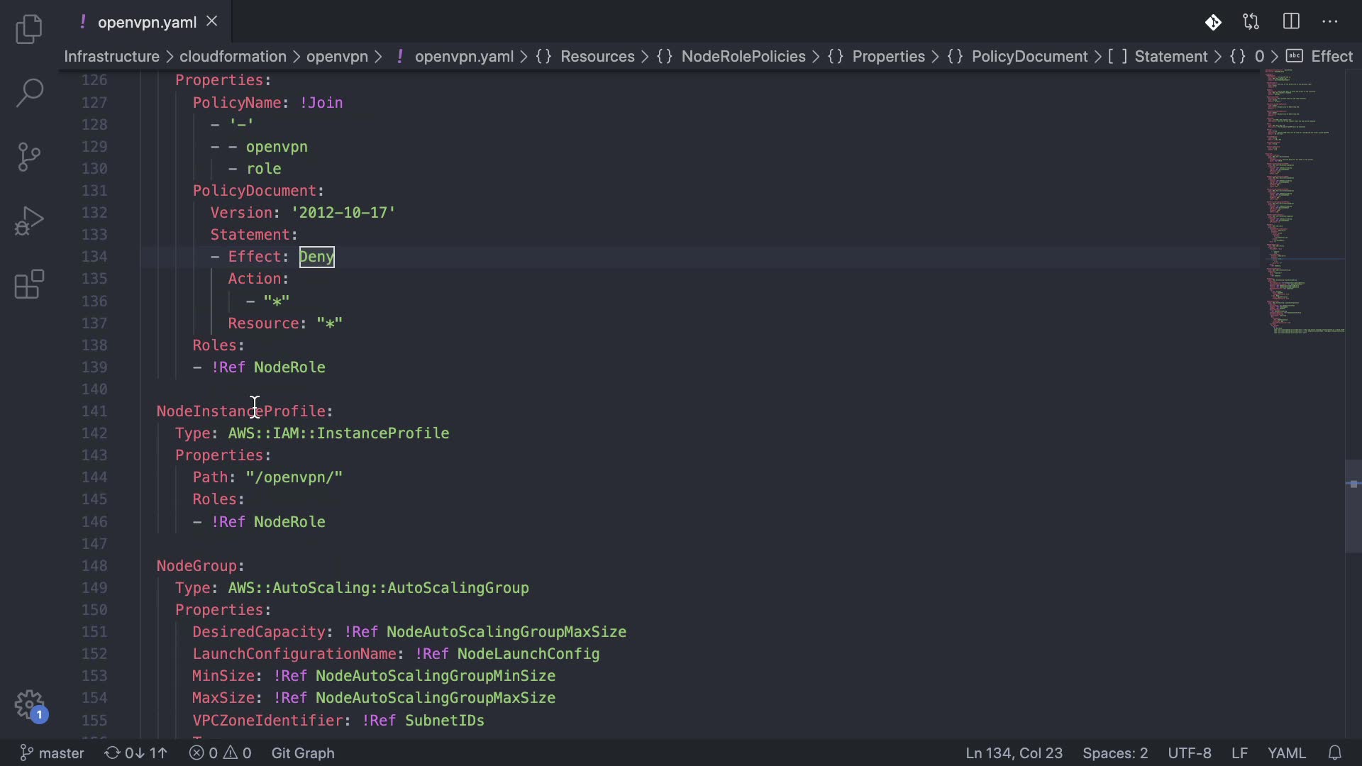The image size is (1362, 766).
Task: Click the Git Graph diamond icon
Action: coord(1213,23)
